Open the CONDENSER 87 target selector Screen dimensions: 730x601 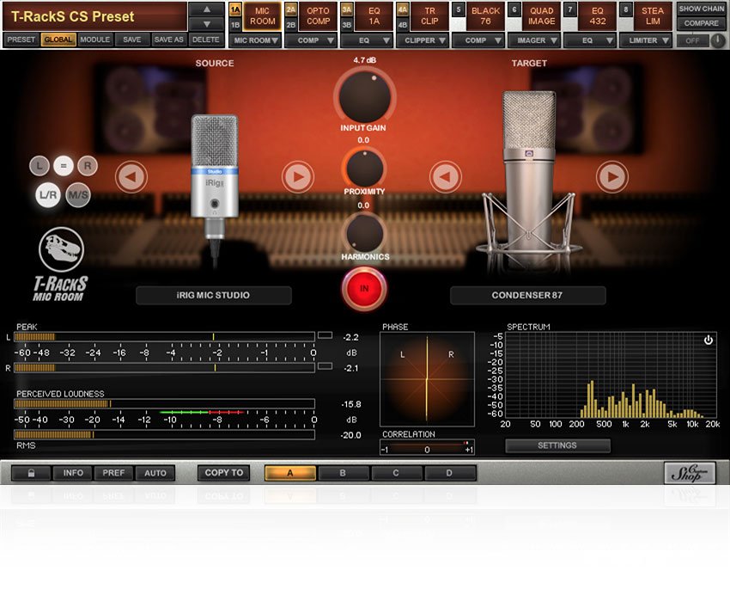528,295
